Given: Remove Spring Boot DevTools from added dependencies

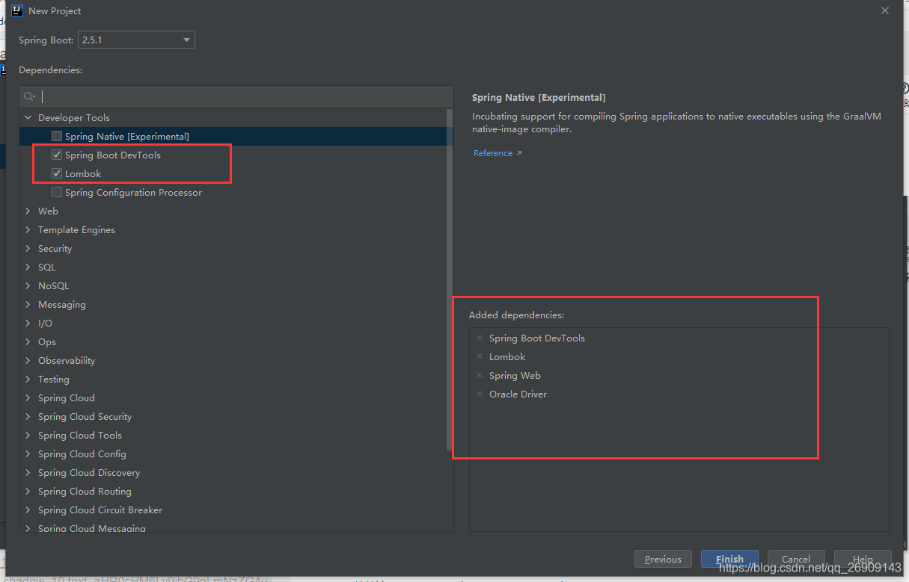Looking at the screenshot, I should (480, 338).
